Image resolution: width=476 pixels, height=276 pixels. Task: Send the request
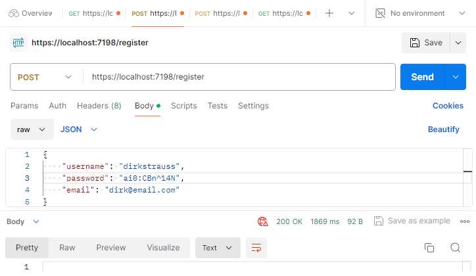[422, 77]
